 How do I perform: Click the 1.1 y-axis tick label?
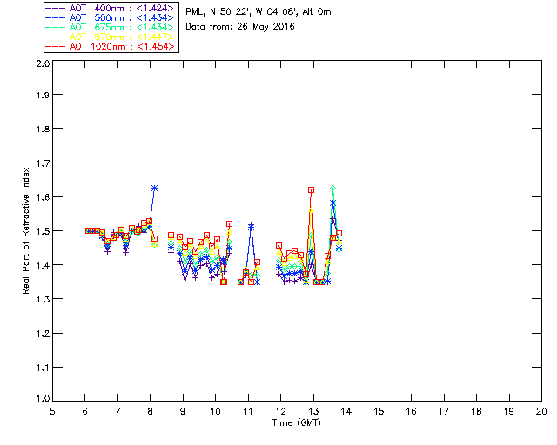tap(43, 368)
